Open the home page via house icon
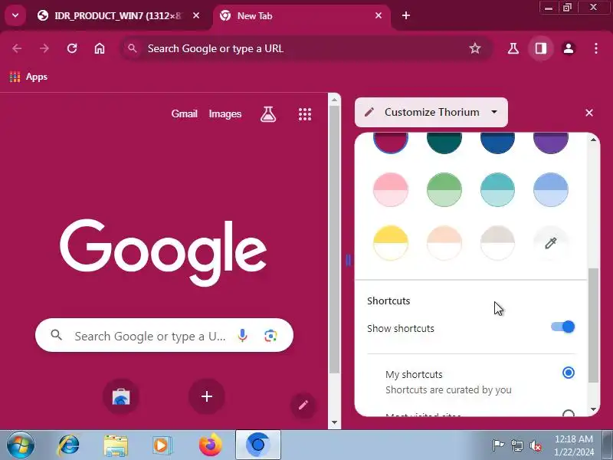This screenshot has width=613, height=460. pos(100,48)
